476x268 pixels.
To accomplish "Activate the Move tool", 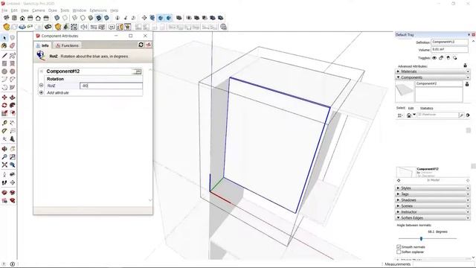I will coord(4,98).
